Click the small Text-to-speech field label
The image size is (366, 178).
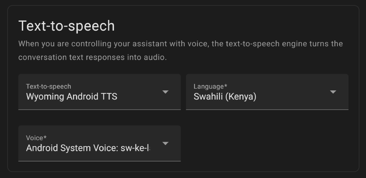49,86
